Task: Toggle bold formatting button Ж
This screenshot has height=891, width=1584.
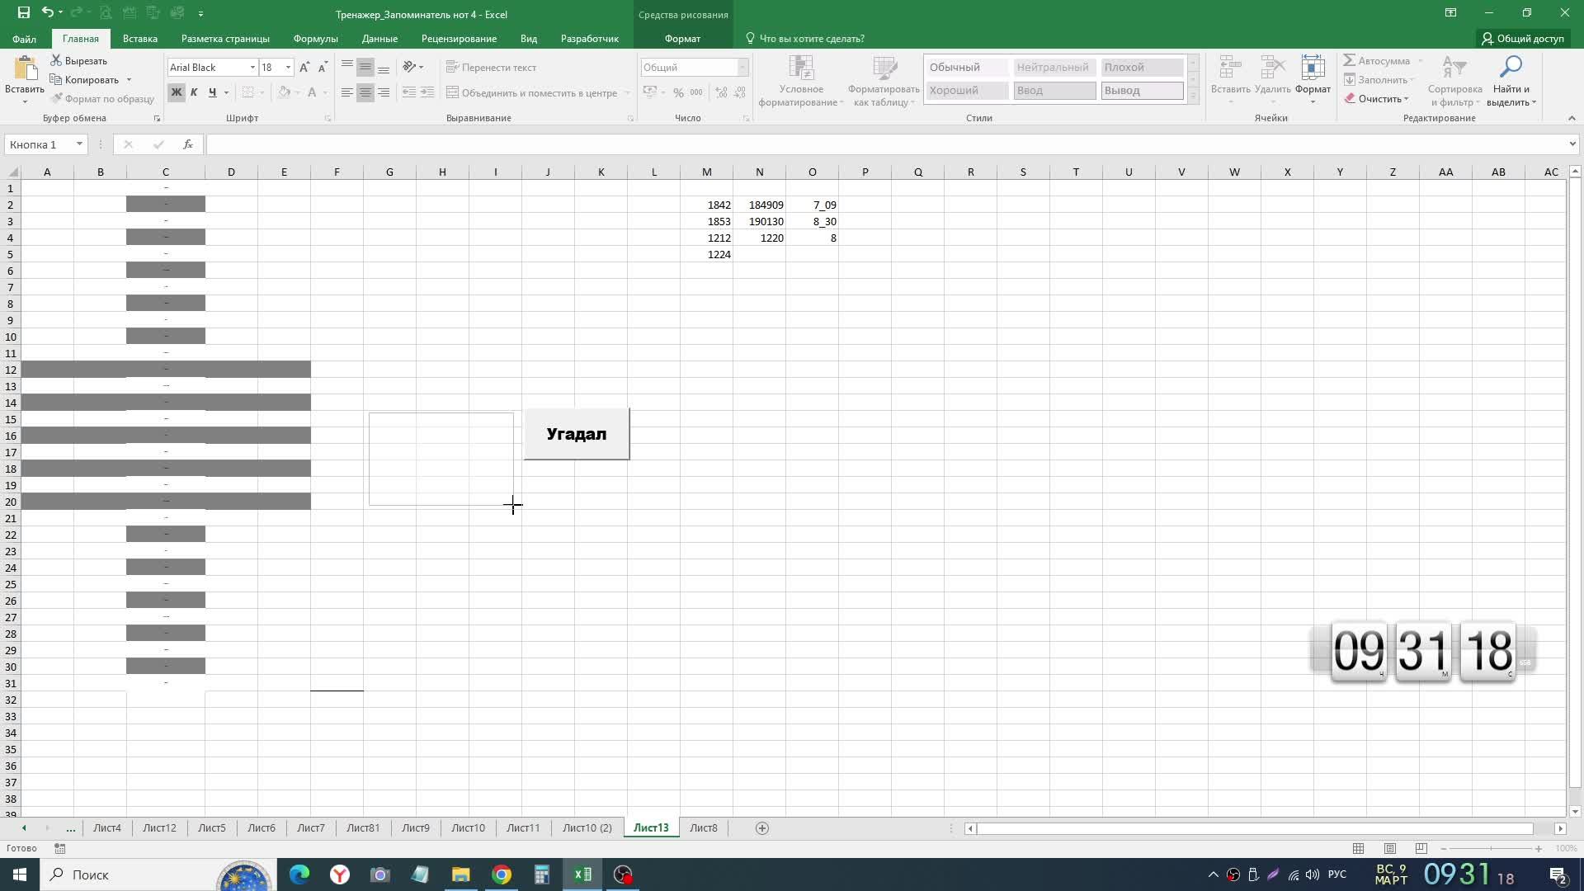Action: tap(176, 92)
